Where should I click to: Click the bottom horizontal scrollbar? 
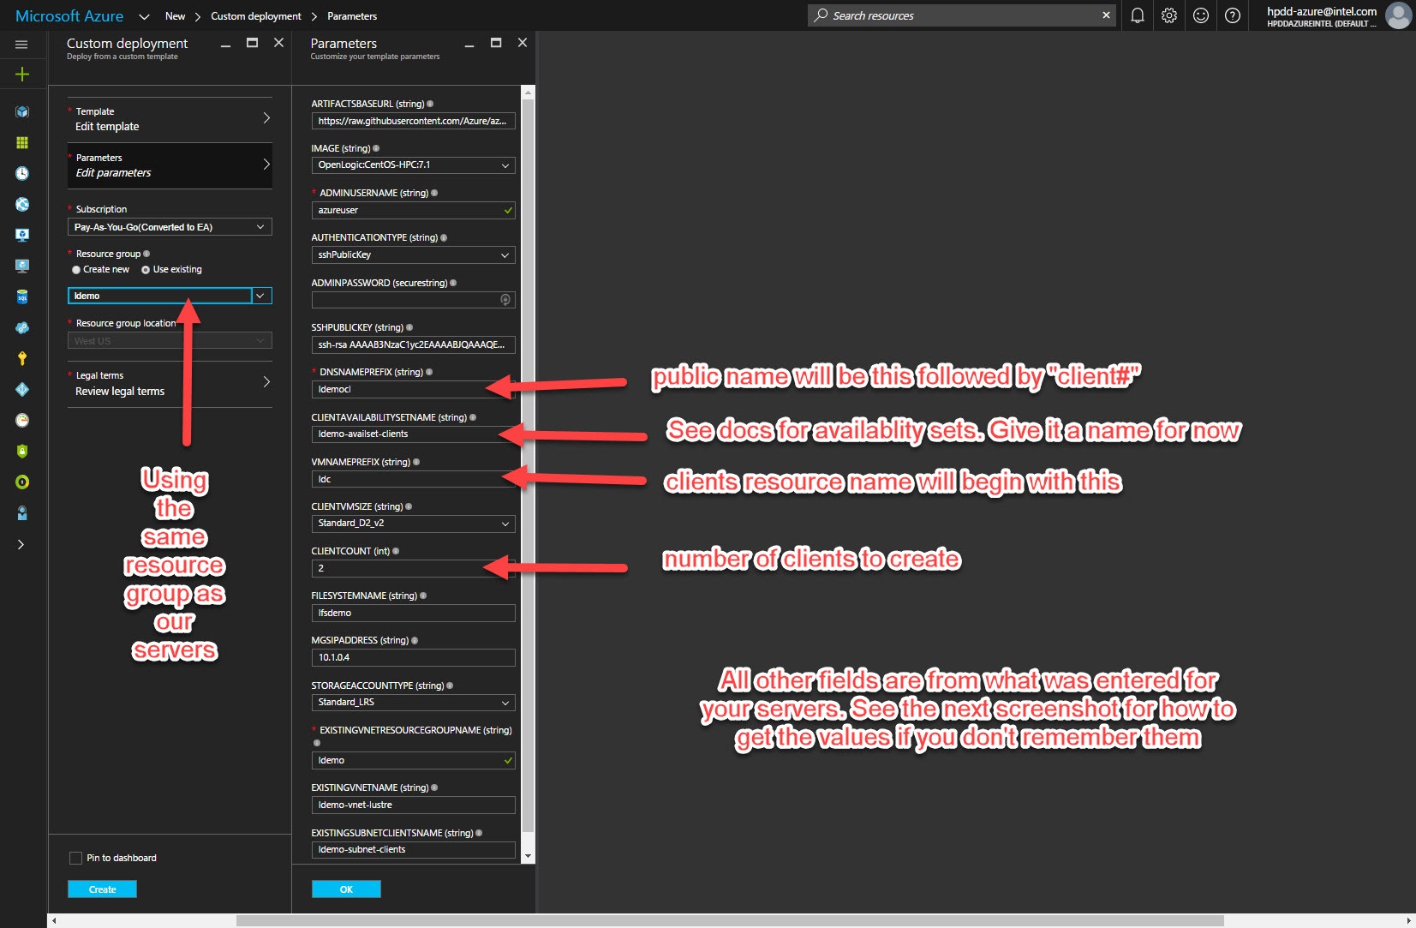click(730, 921)
